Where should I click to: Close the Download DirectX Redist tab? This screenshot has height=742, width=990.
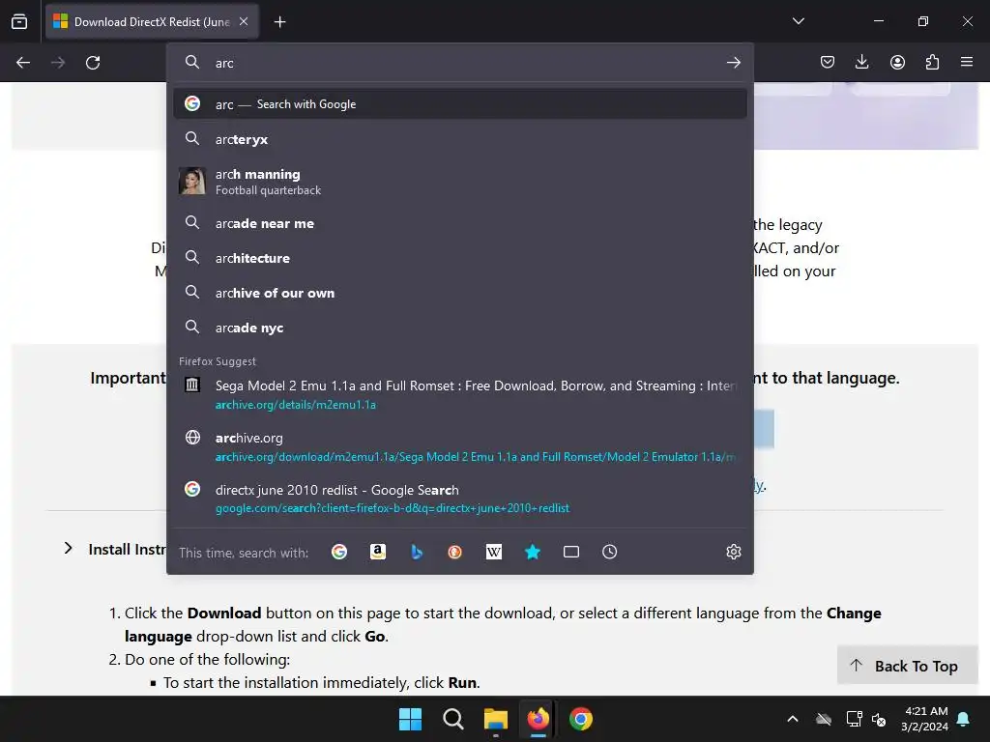[x=244, y=21]
